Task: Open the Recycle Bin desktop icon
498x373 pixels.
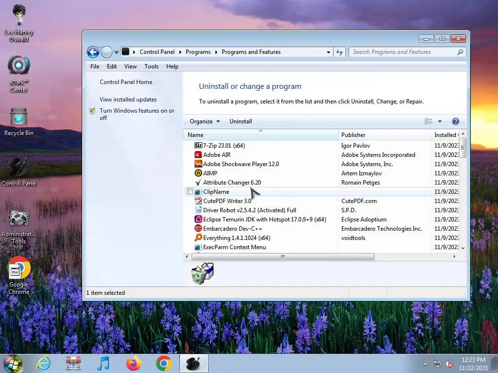Action: [19, 122]
